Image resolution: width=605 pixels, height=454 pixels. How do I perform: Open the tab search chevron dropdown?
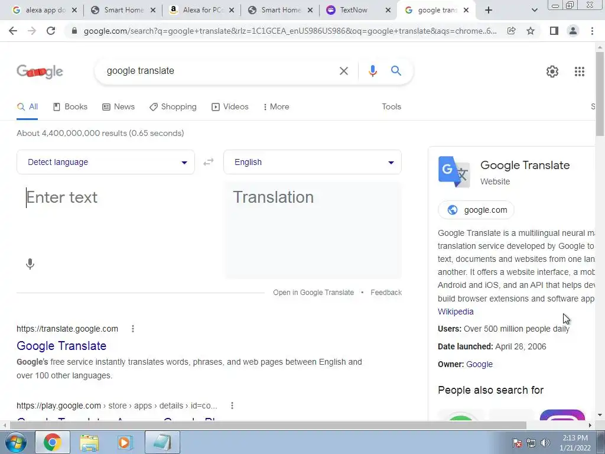point(534,11)
